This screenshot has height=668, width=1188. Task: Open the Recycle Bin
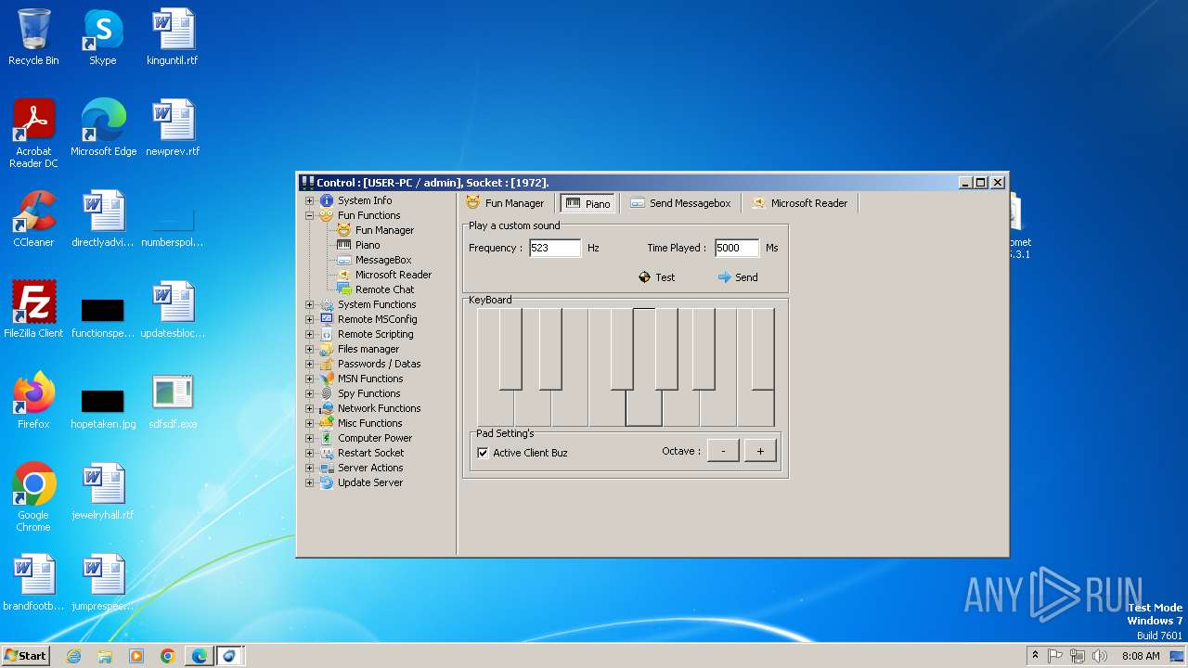pos(33,38)
